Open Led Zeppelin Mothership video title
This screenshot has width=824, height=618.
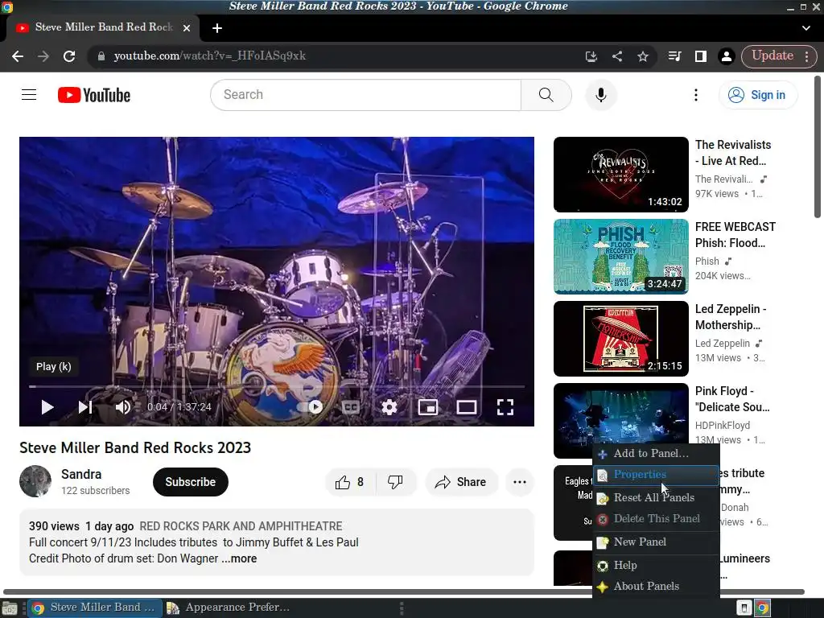731,317
